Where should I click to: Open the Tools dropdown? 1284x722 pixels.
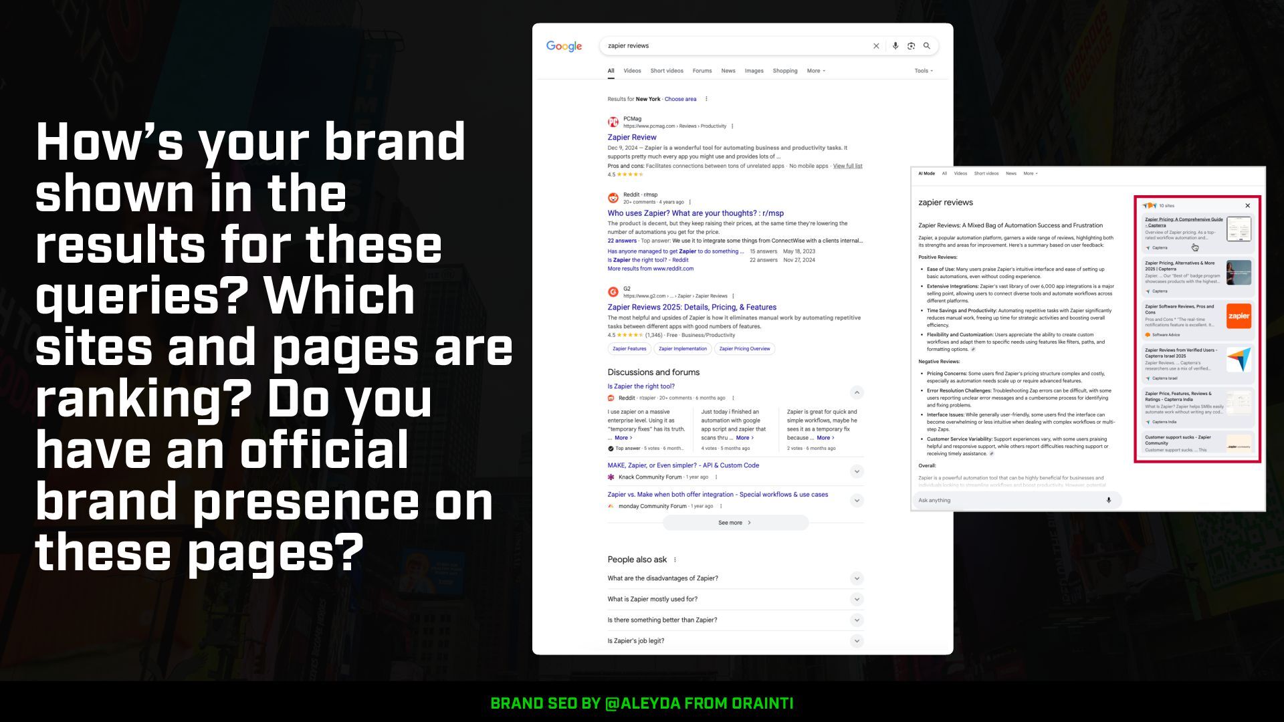coord(923,71)
